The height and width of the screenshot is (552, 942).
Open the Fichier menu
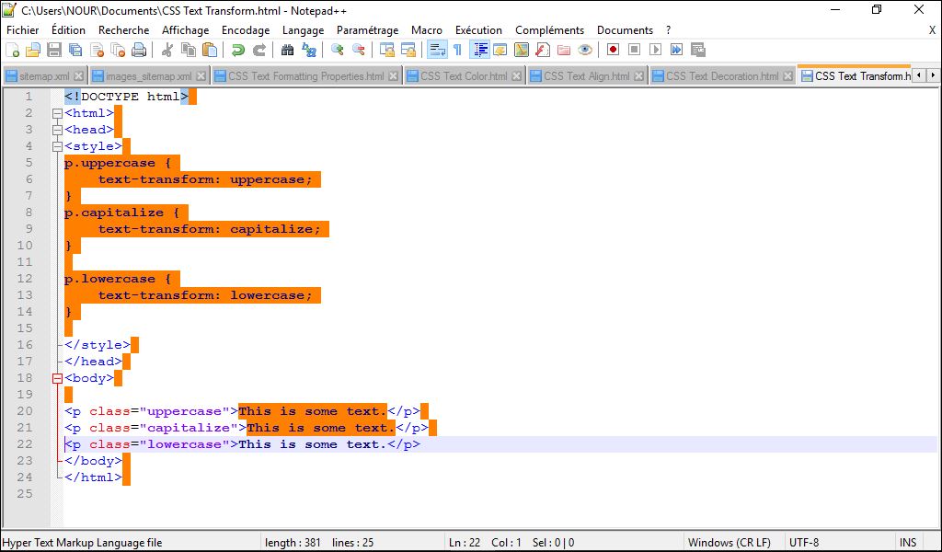click(23, 30)
